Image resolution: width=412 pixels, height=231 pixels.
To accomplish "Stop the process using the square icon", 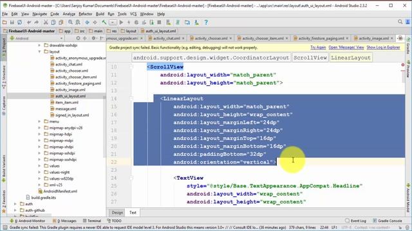I will pyautogui.click(x=159, y=22).
